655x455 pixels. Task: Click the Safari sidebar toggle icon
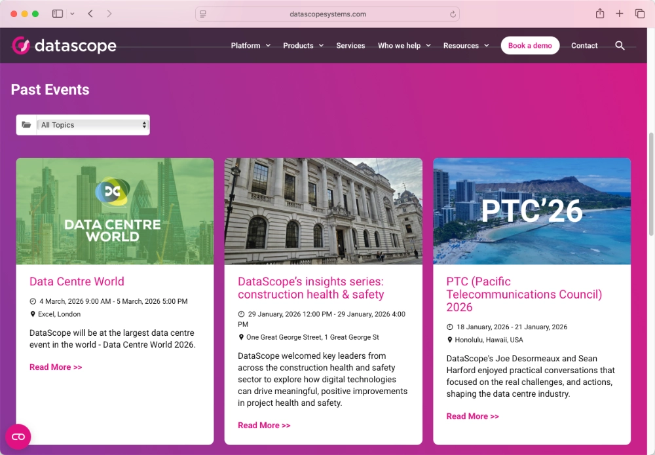pyautogui.click(x=58, y=14)
